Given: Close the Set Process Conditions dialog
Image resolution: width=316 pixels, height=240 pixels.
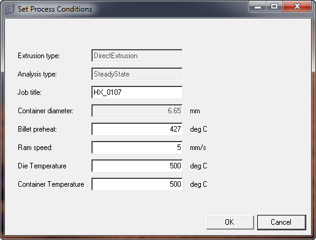Looking at the screenshot, I should point(297,6).
